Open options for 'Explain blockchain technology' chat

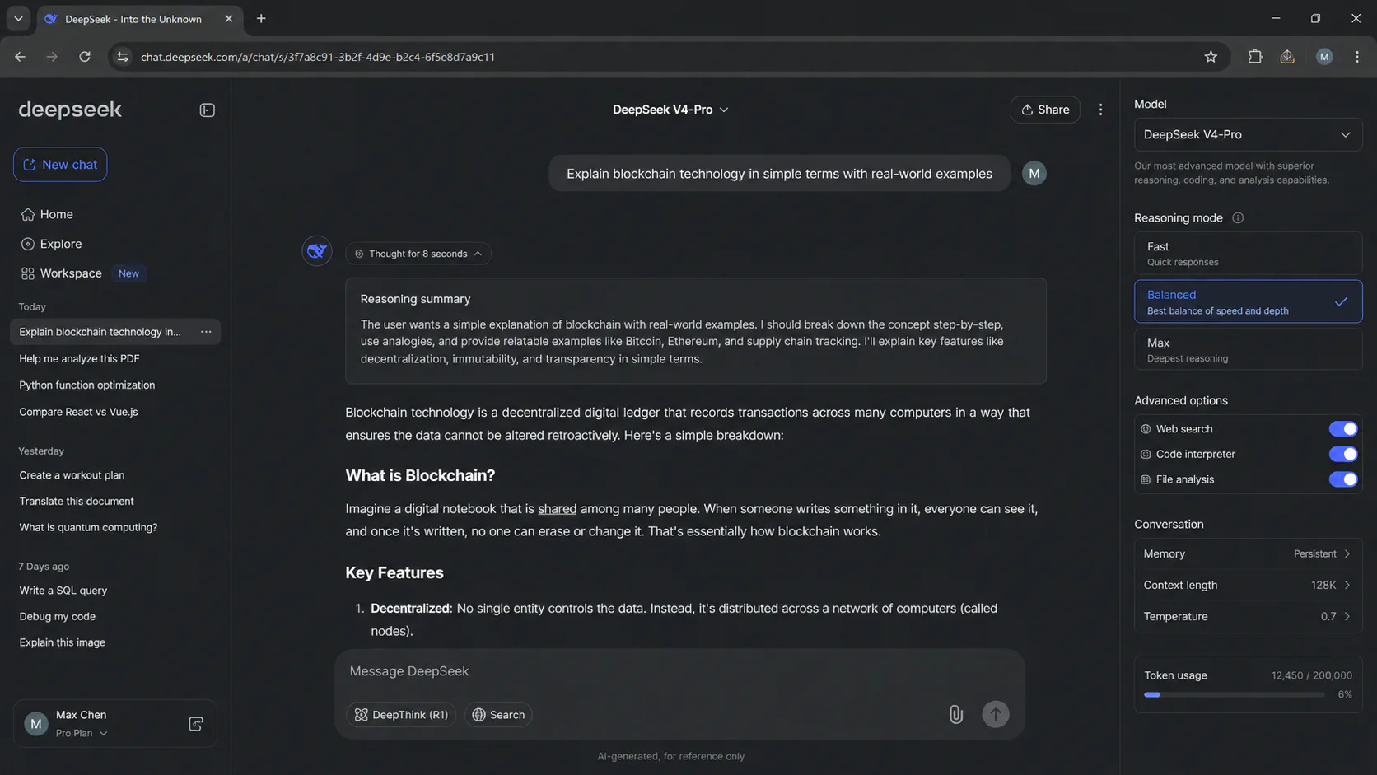pyautogui.click(x=206, y=332)
